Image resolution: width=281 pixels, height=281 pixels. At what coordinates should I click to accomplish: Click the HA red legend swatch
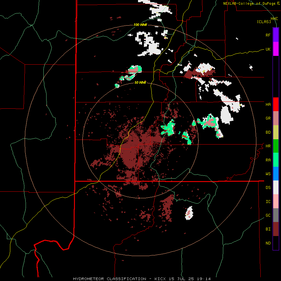[276, 104]
